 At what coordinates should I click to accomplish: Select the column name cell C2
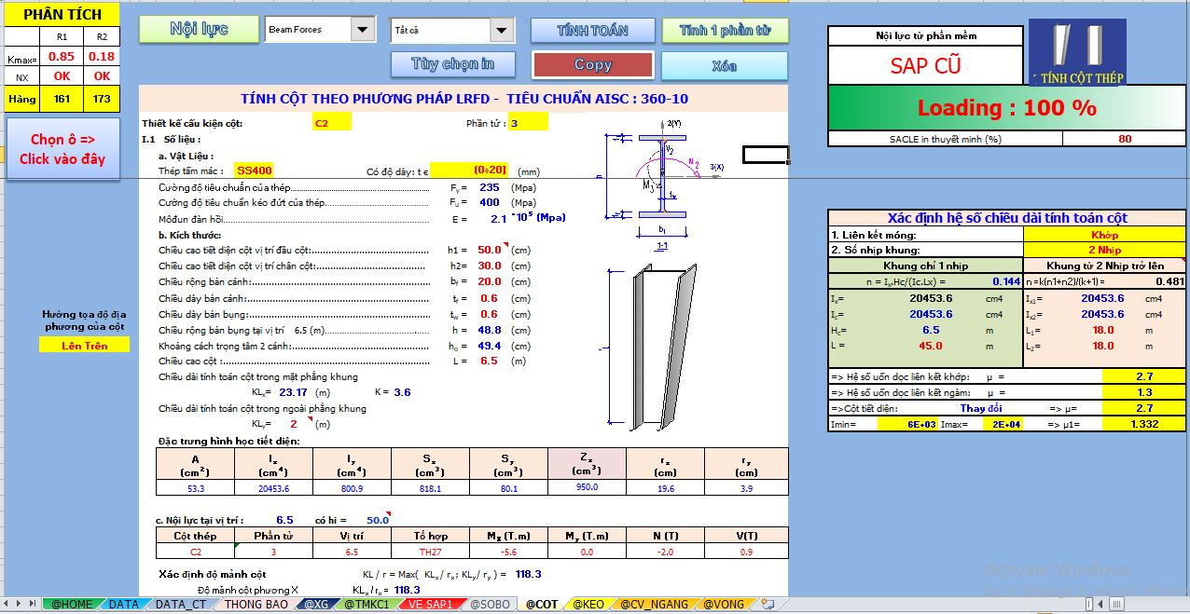pos(332,123)
